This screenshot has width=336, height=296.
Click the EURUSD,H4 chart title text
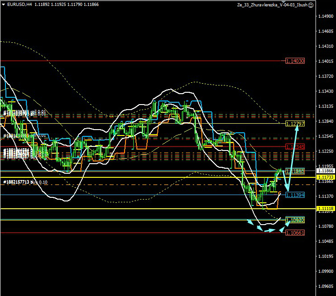pos(19,5)
